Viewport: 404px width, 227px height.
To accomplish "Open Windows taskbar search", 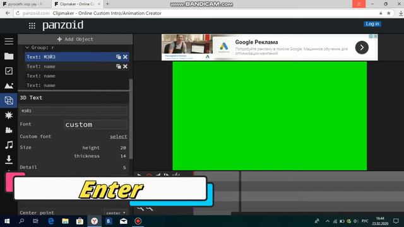I will [21, 221].
